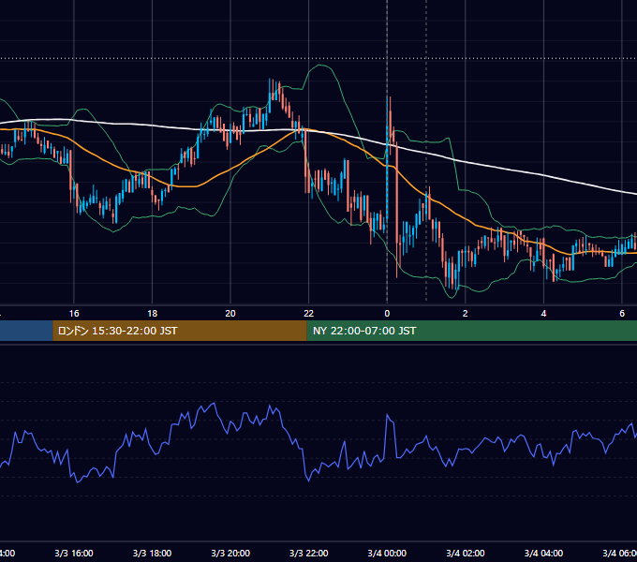The height and width of the screenshot is (562, 637).
Task: Click the 3/3 18:00 date label
Action: (153, 554)
